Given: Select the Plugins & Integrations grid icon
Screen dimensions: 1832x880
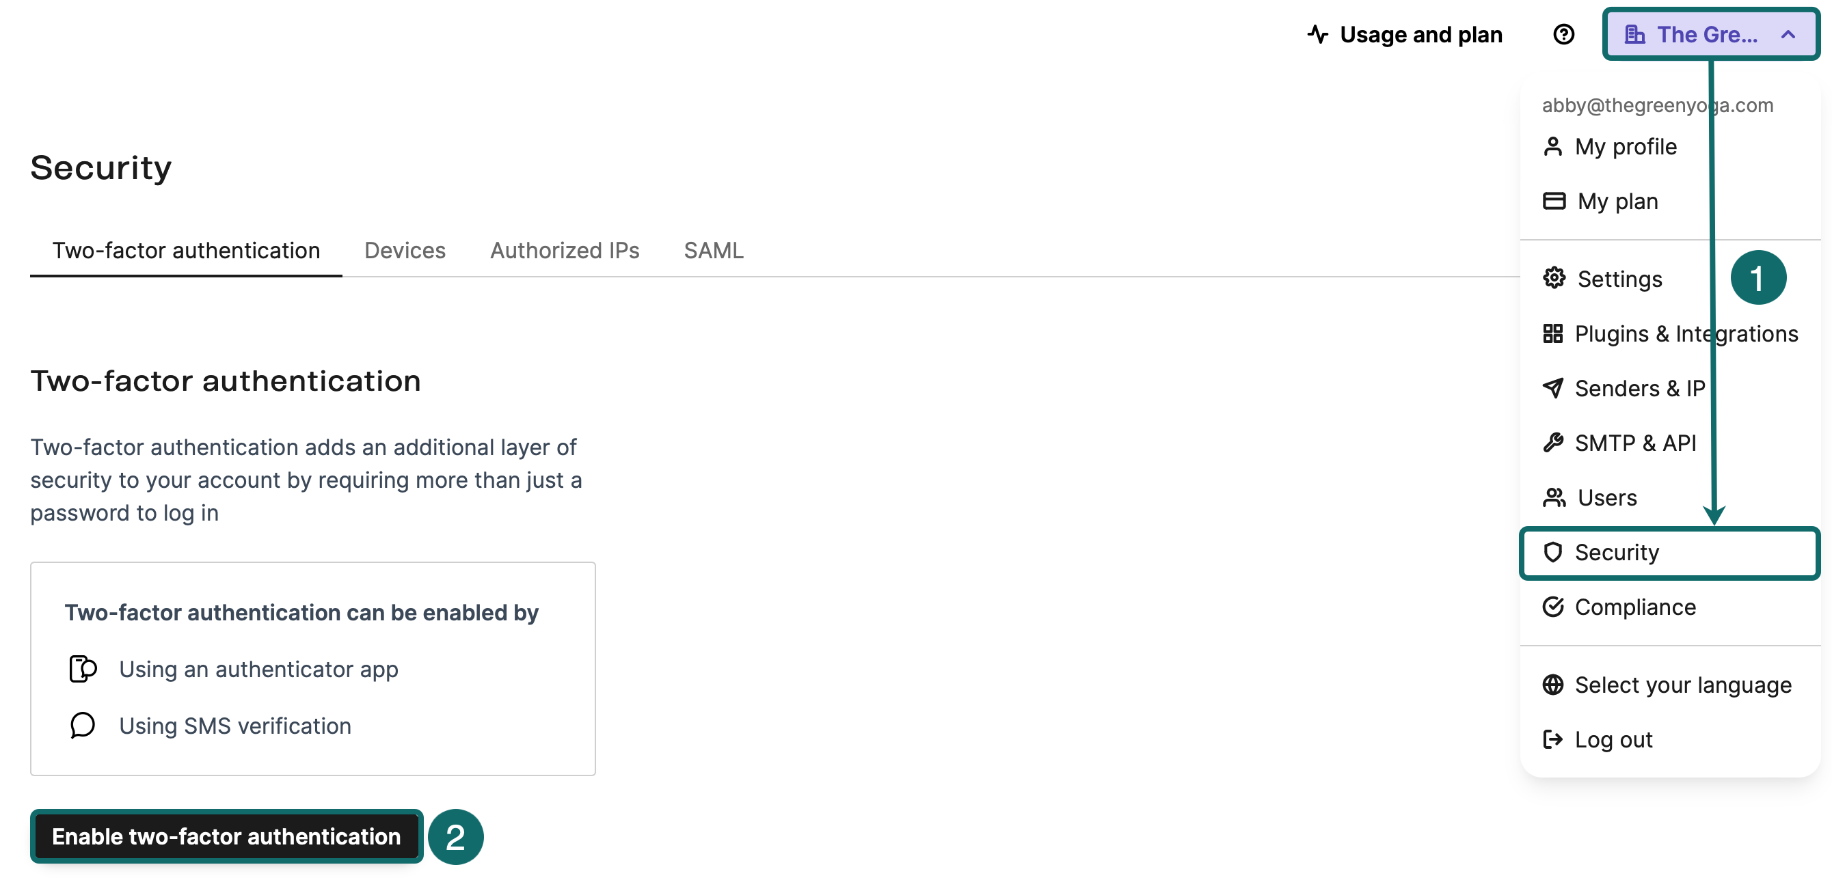Looking at the screenshot, I should click(x=1554, y=333).
